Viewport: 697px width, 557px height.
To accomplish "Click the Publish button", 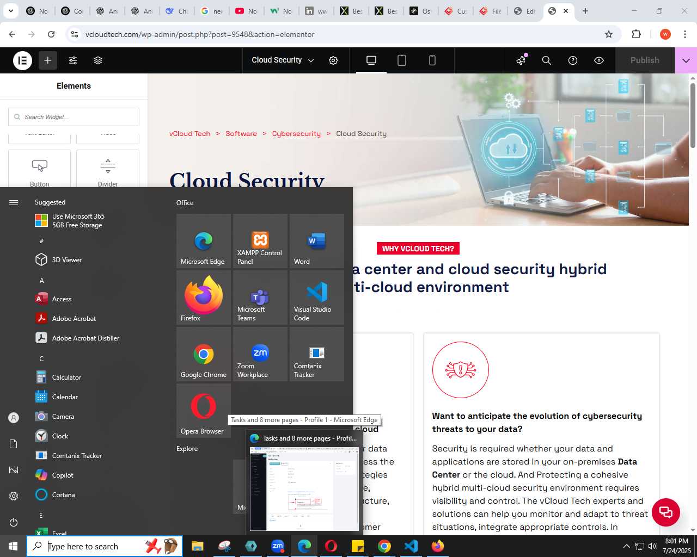I will point(645,60).
